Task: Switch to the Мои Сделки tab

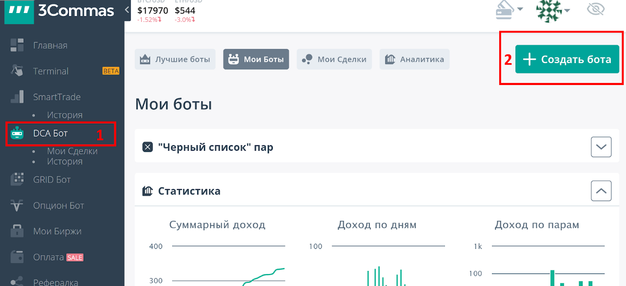Action: (x=334, y=59)
